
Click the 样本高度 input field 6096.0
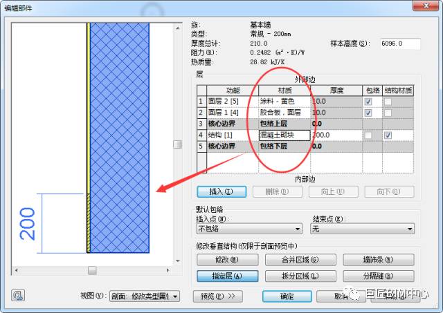point(400,44)
